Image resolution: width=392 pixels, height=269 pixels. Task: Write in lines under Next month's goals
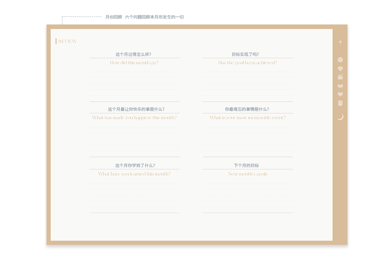click(x=248, y=195)
